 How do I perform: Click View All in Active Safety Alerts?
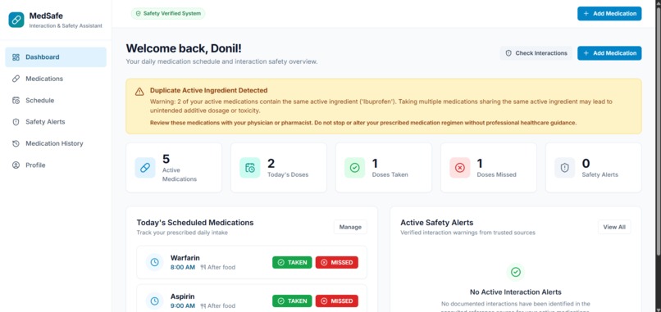click(614, 227)
